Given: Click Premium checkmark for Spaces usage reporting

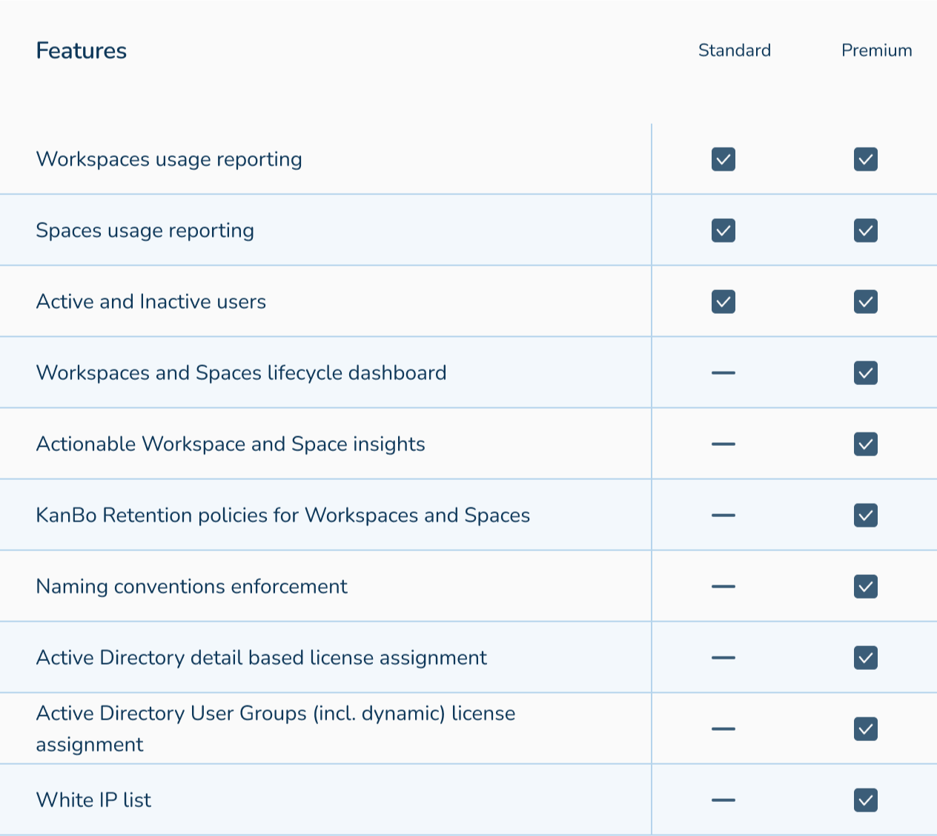Looking at the screenshot, I should pyautogui.click(x=865, y=231).
